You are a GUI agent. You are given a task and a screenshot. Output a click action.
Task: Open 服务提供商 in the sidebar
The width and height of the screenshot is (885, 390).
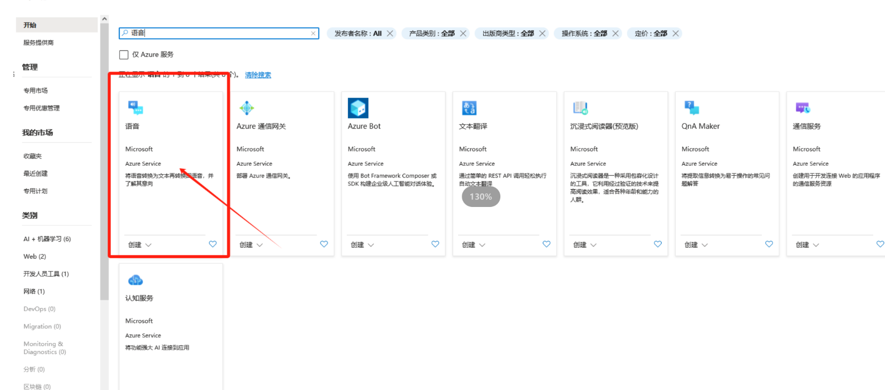click(x=38, y=42)
